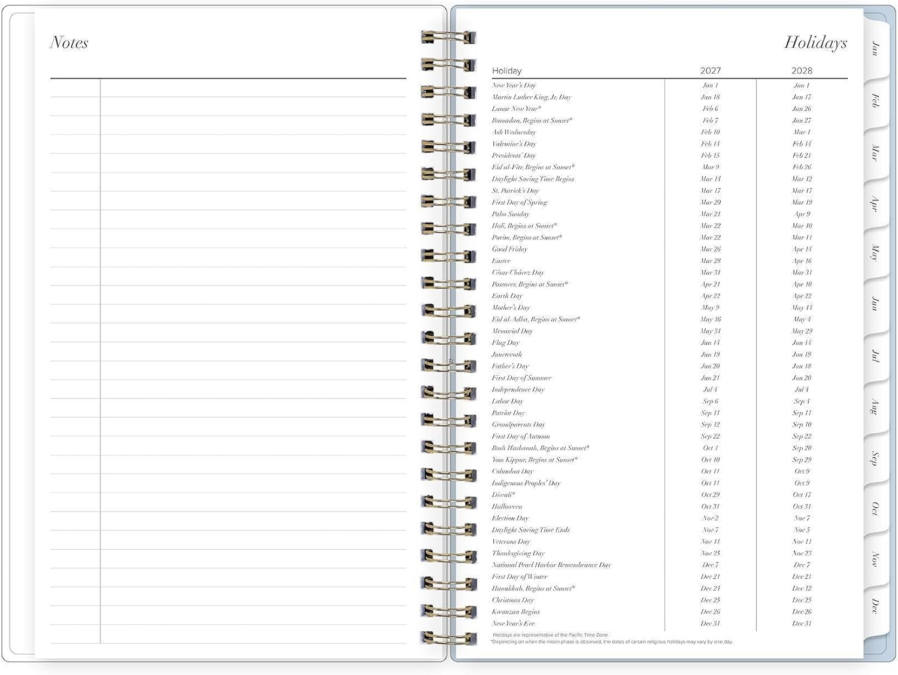The image size is (898, 675).
Task: Click "National Pearl Harbor Remembrance Day" entry
Action: 551,565
